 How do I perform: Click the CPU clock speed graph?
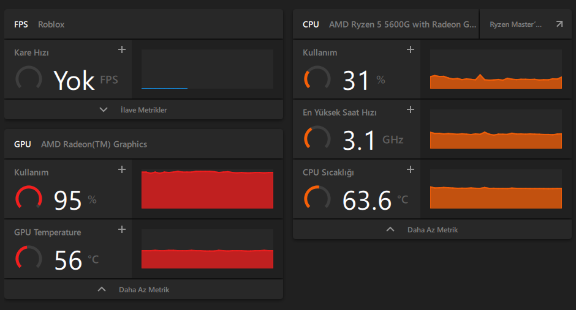pyautogui.click(x=496, y=130)
